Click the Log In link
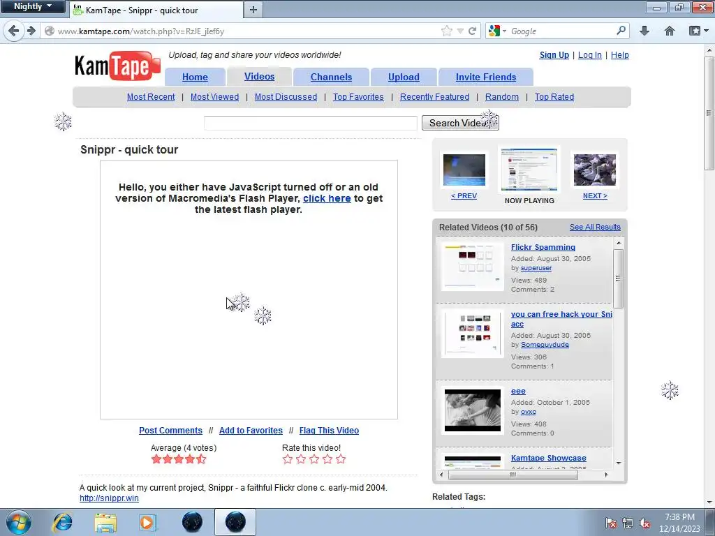Image resolution: width=715 pixels, height=536 pixels. click(589, 55)
